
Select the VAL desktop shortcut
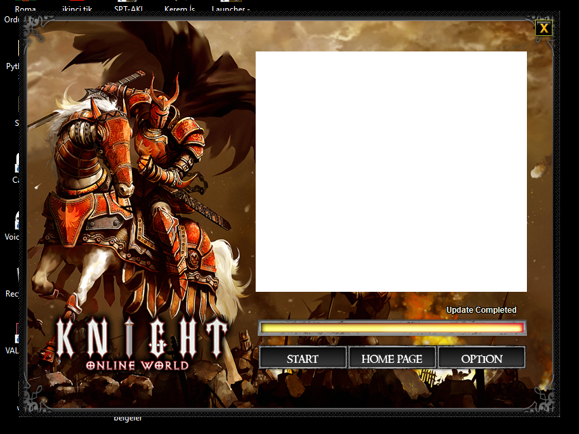click(x=11, y=351)
